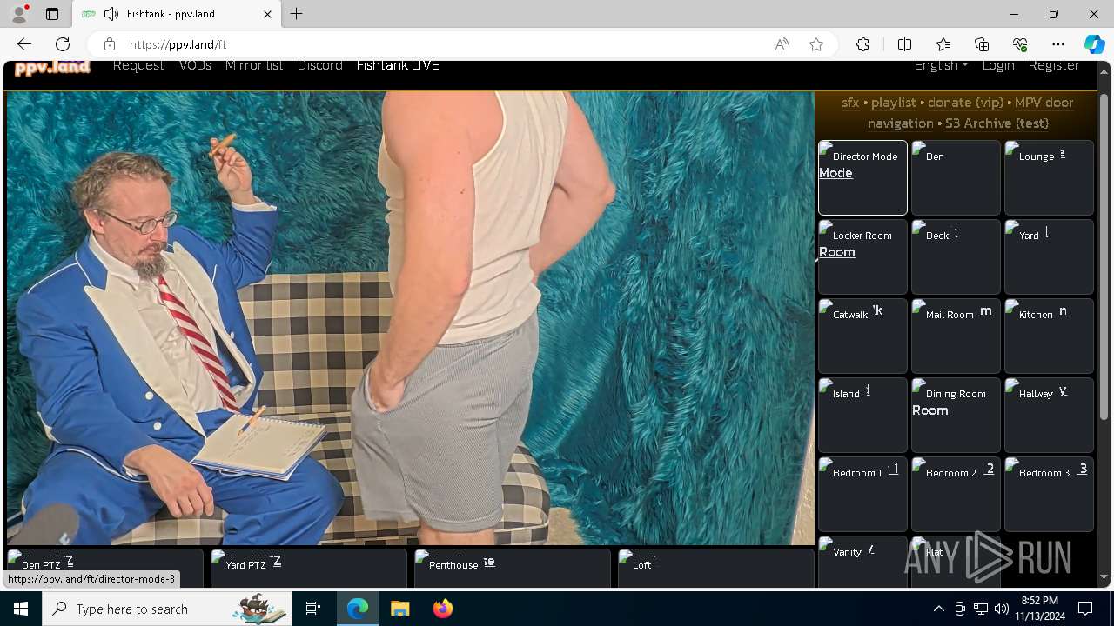Go back to the previous page

click(24, 44)
